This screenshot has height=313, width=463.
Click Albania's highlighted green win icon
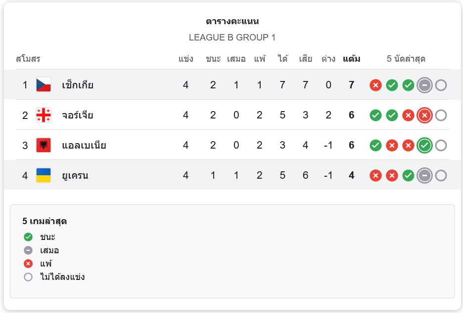[x=424, y=146]
